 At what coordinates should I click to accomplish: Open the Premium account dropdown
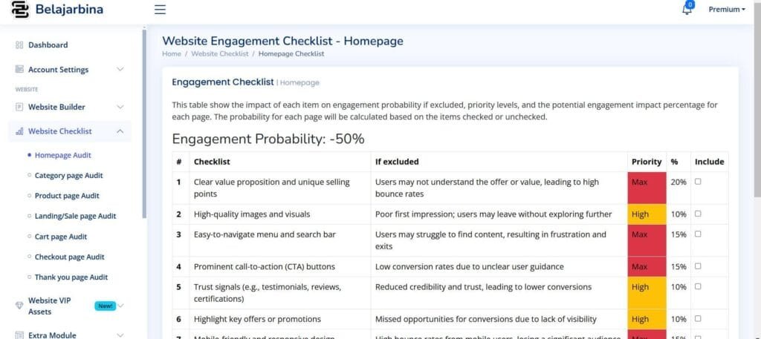click(726, 10)
